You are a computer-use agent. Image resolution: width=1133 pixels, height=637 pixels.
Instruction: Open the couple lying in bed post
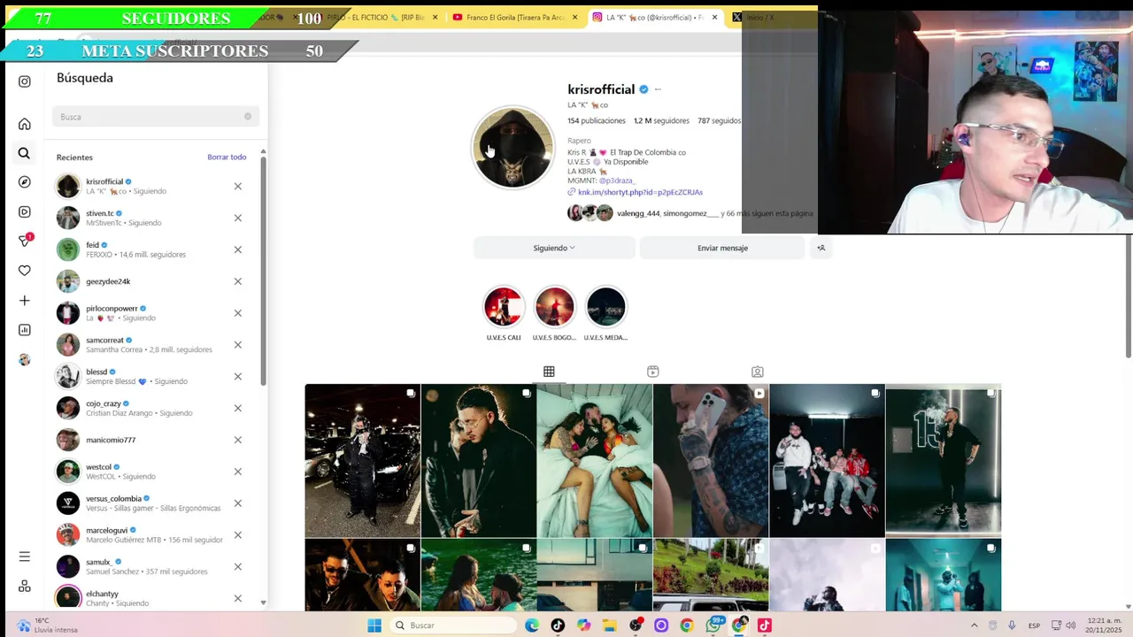point(594,460)
